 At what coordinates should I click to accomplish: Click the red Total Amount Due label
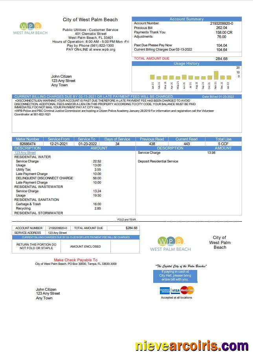click(x=152, y=58)
